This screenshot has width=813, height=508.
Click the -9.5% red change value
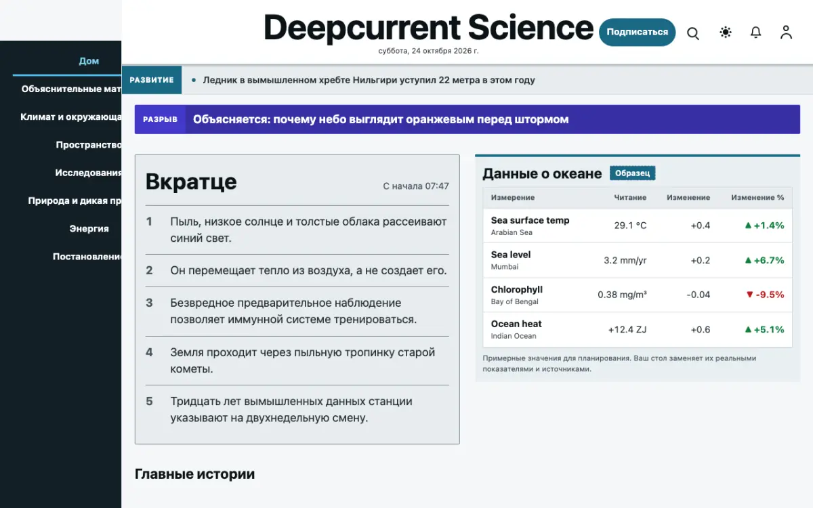pyautogui.click(x=764, y=295)
